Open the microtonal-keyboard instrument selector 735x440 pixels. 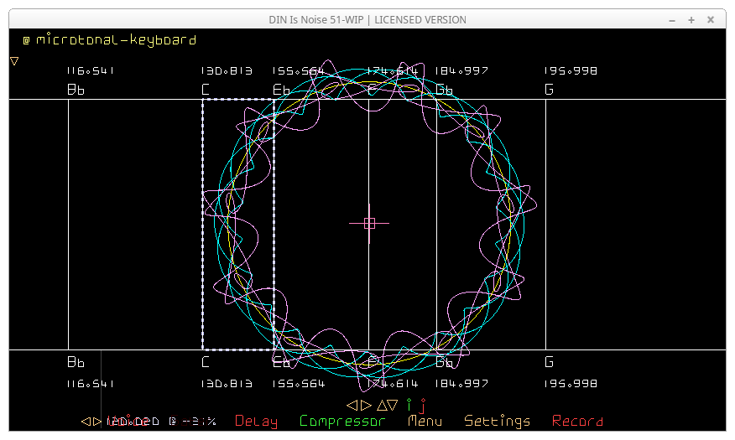click(x=116, y=40)
